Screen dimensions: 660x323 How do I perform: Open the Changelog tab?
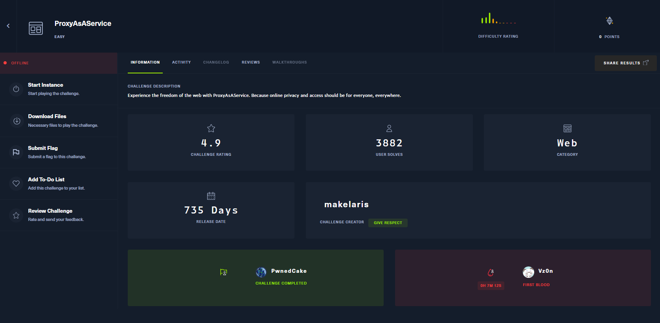[216, 62]
